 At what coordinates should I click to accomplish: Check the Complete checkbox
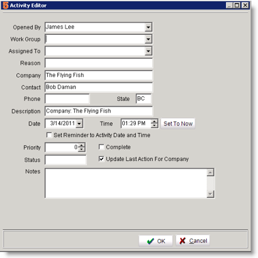tap(102, 147)
